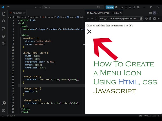
Task: Open more options in preview toolbar
Action: pyautogui.click(x=159, y=19)
